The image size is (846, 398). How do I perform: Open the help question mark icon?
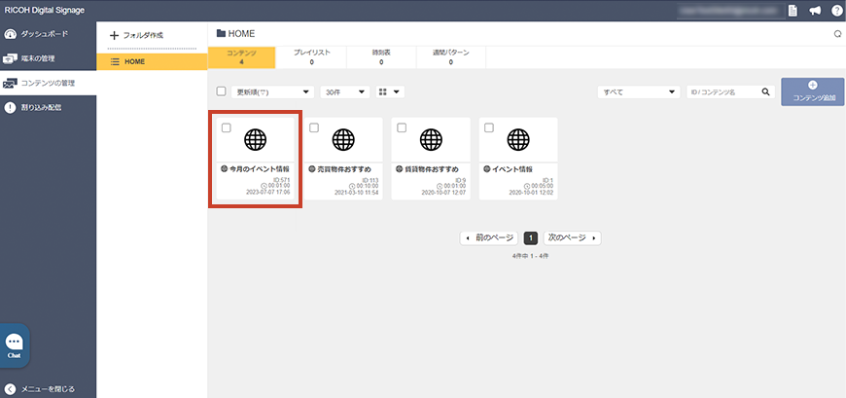(x=835, y=10)
